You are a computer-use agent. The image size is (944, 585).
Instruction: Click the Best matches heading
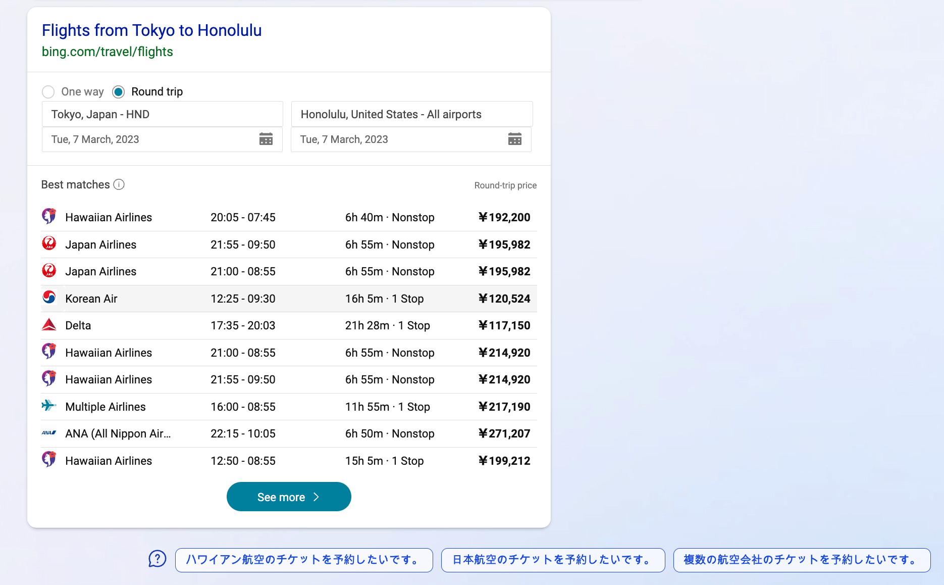(75, 184)
